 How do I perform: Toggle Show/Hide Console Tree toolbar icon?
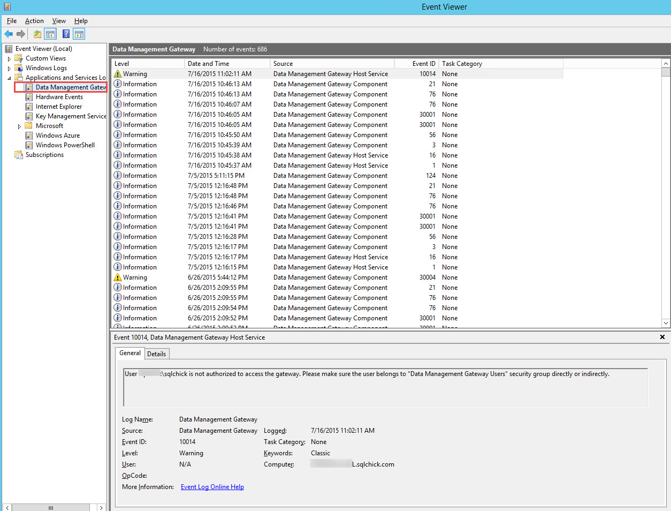50,34
